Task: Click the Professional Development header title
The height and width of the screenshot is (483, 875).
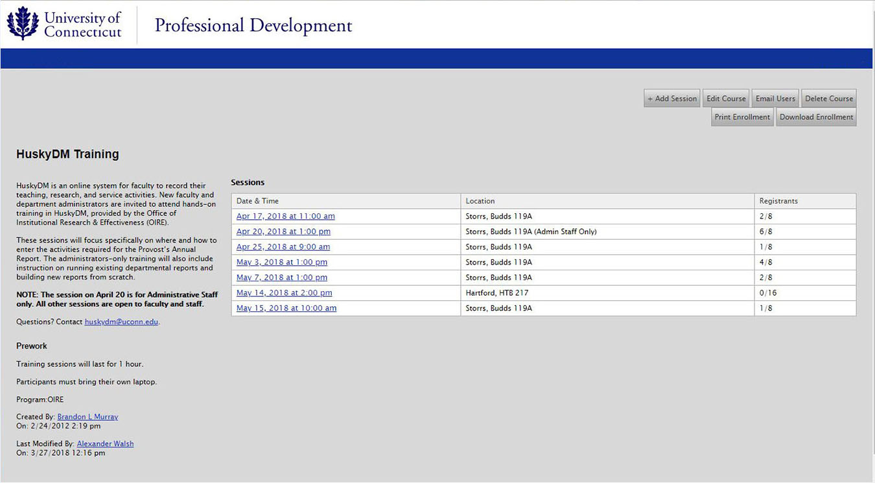Action: (253, 25)
